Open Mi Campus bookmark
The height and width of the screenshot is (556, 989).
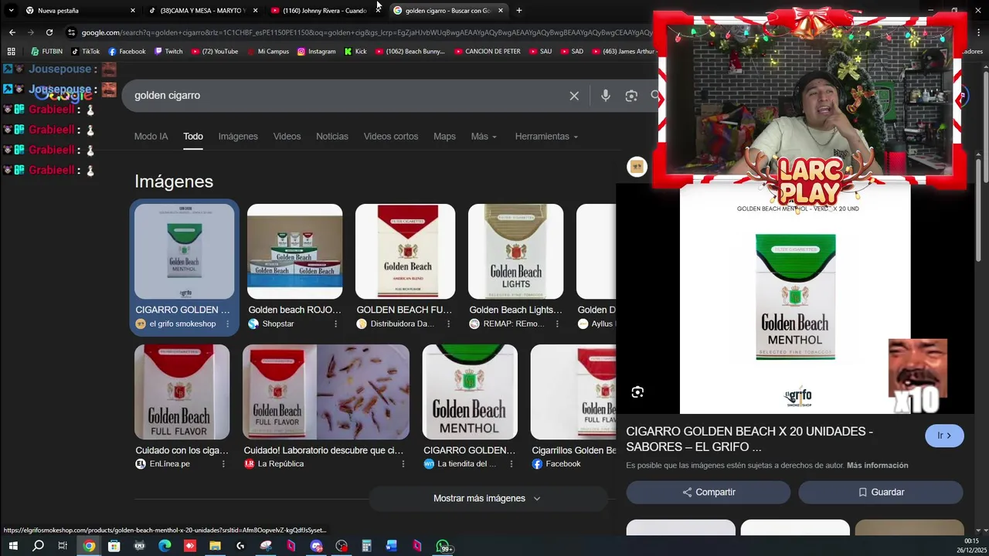267,52
